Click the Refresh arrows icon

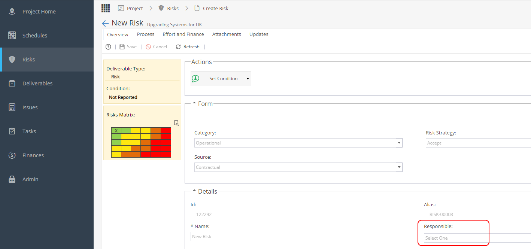178,47
